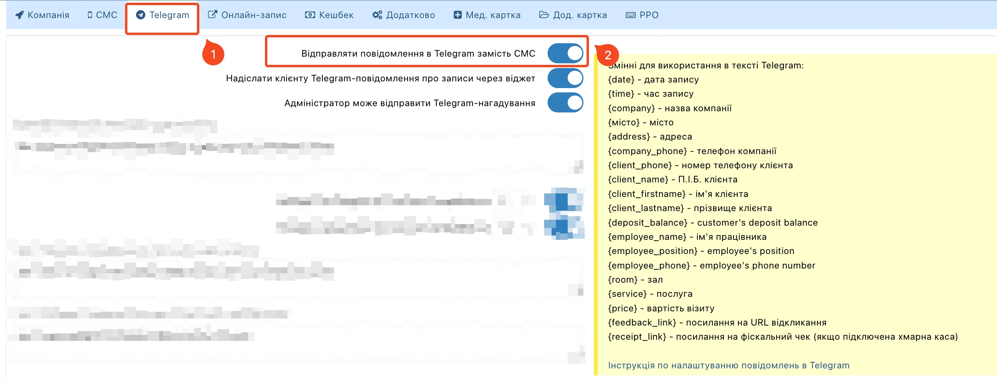This screenshot has width=997, height=379.
Task: Toggle Telegram notifications about widget bookings
Action: tap(565, 78)
